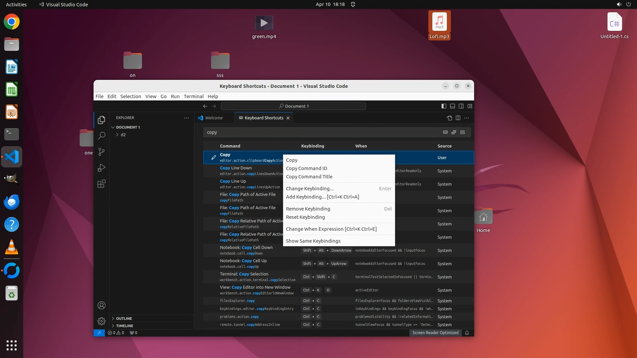Click the Manage gear icon
Screen dimensions: 637x358
click(x=102, y=321)
